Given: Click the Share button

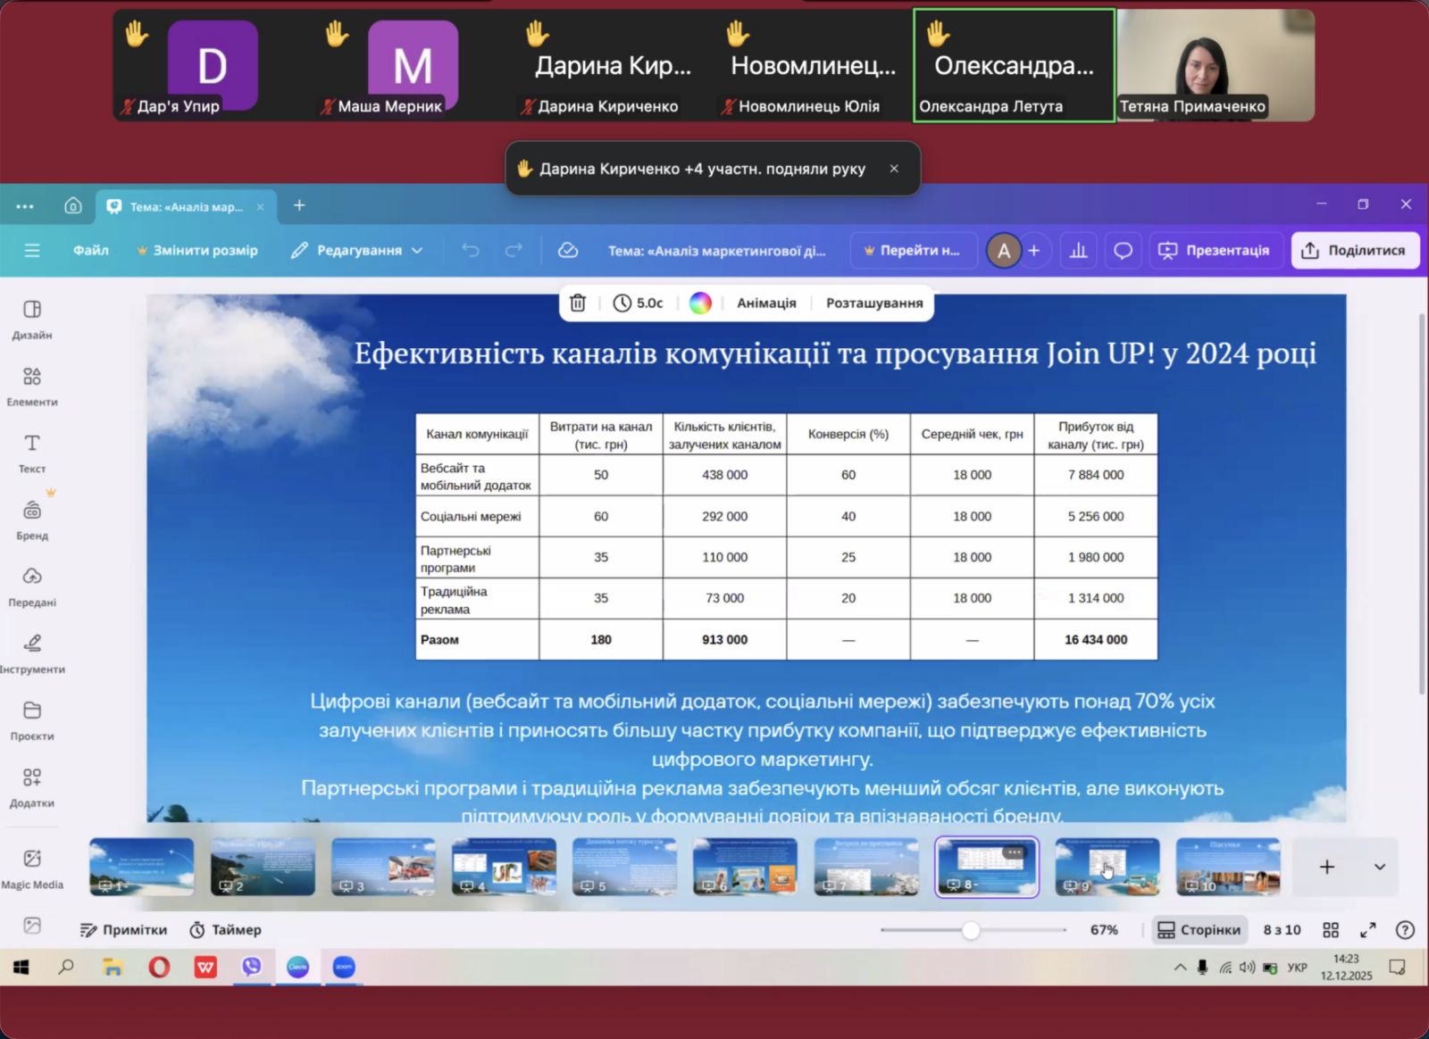Looking at the screenshot, I should click(x=1354, y=251).
